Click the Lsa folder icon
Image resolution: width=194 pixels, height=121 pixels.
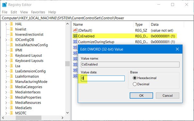12,66
